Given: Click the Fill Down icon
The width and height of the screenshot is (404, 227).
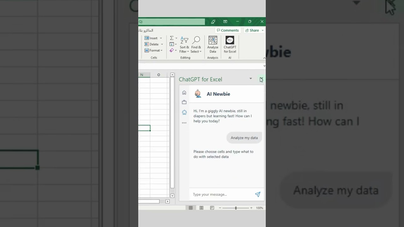Looking at the screenshot, I should pyautogui.click(x=171, y=44).
